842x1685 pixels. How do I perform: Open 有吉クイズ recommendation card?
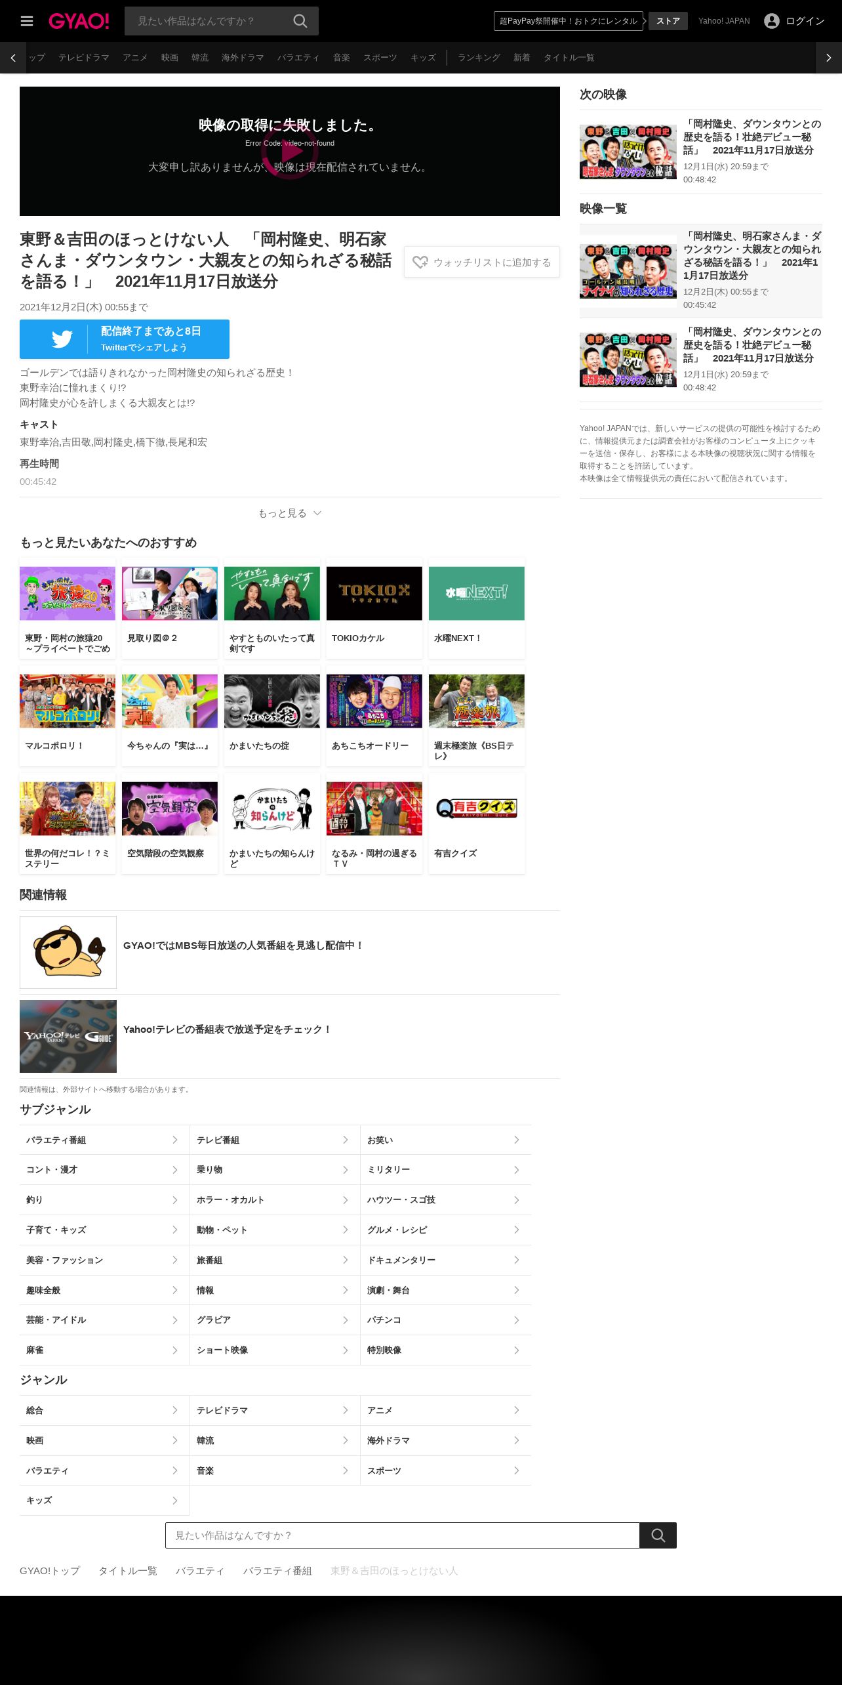tap(477, 823)
